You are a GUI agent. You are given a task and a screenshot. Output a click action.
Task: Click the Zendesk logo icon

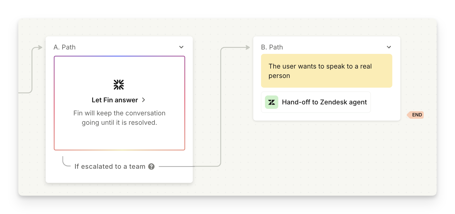[271, 102]
